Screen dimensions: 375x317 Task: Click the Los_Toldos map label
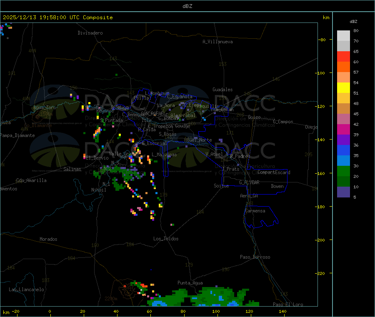pos(166,239)
